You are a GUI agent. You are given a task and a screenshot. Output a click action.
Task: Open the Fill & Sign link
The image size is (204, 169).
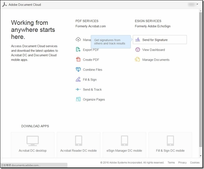90,80
